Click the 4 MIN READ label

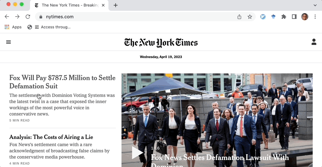coord(20,163)
